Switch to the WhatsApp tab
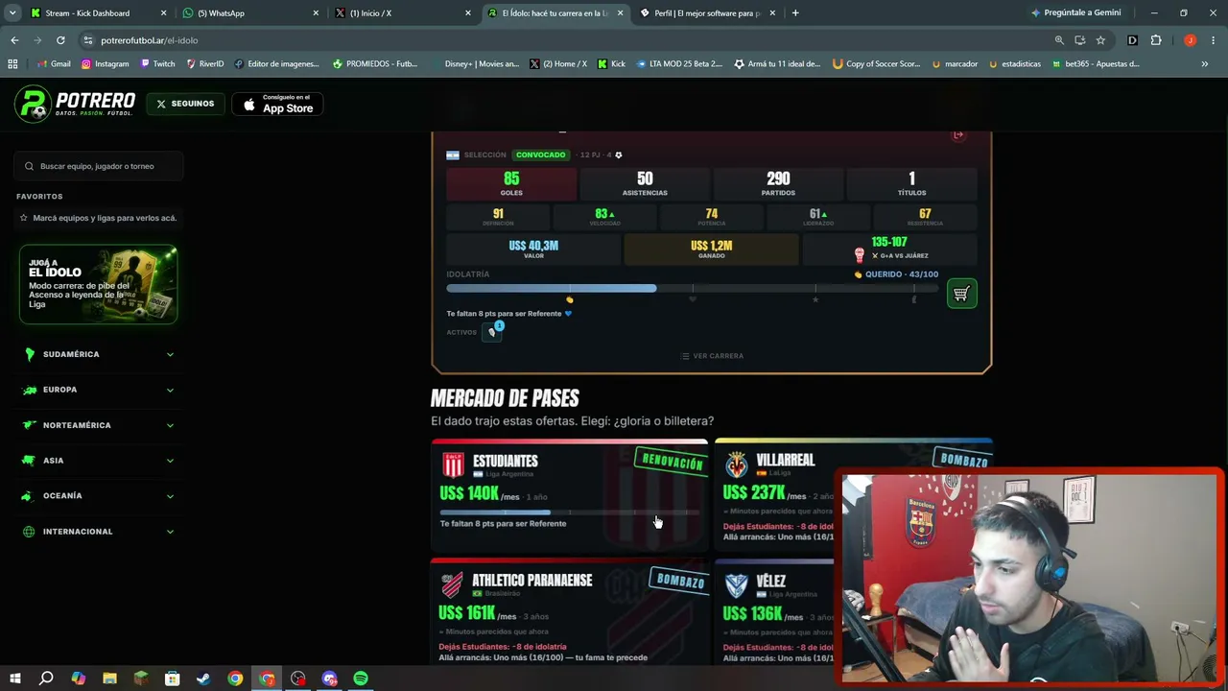This screenshot has width=1228, height=691. [250, 13]
